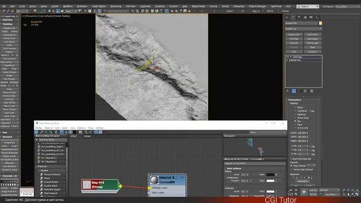This screenshot has width=361, height=203.
Task: Open Utilities menu in Slate Material Editor
Action: coord(100,128)
